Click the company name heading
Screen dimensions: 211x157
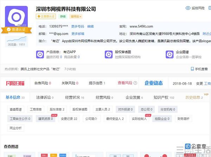pos(66,9)
